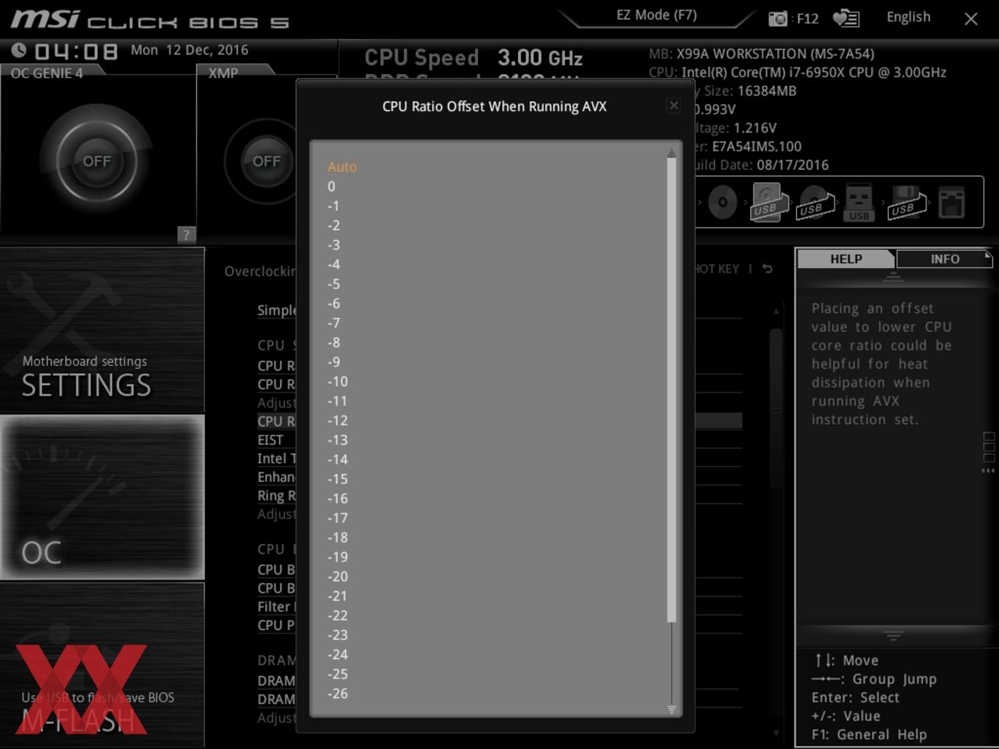
Task: Set ratio offset to -11
Action: pos(337,401)
